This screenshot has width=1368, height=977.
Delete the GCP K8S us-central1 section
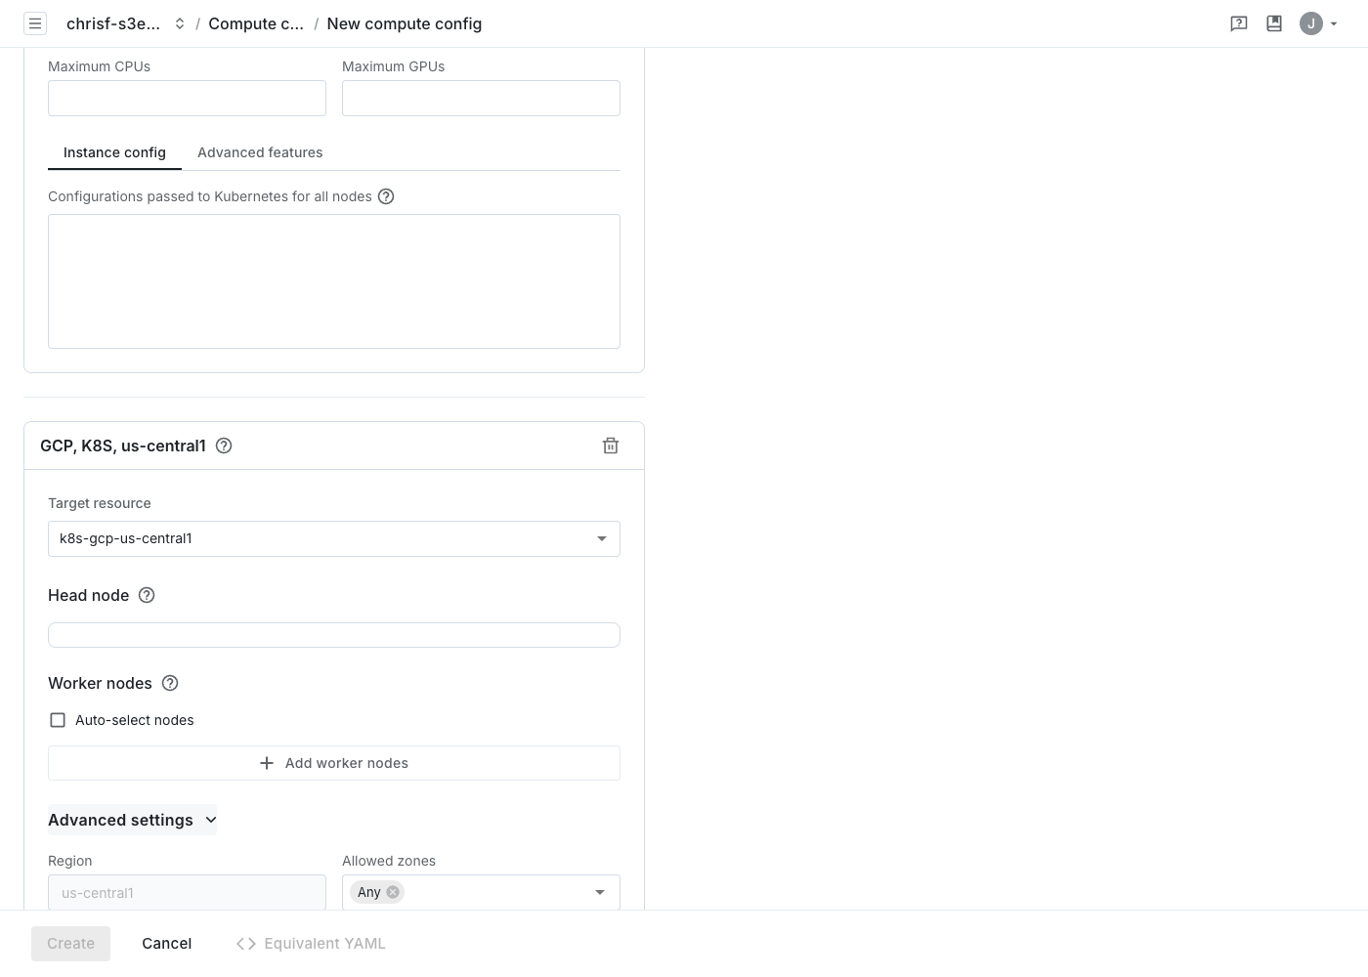click(x=611, y=446)
